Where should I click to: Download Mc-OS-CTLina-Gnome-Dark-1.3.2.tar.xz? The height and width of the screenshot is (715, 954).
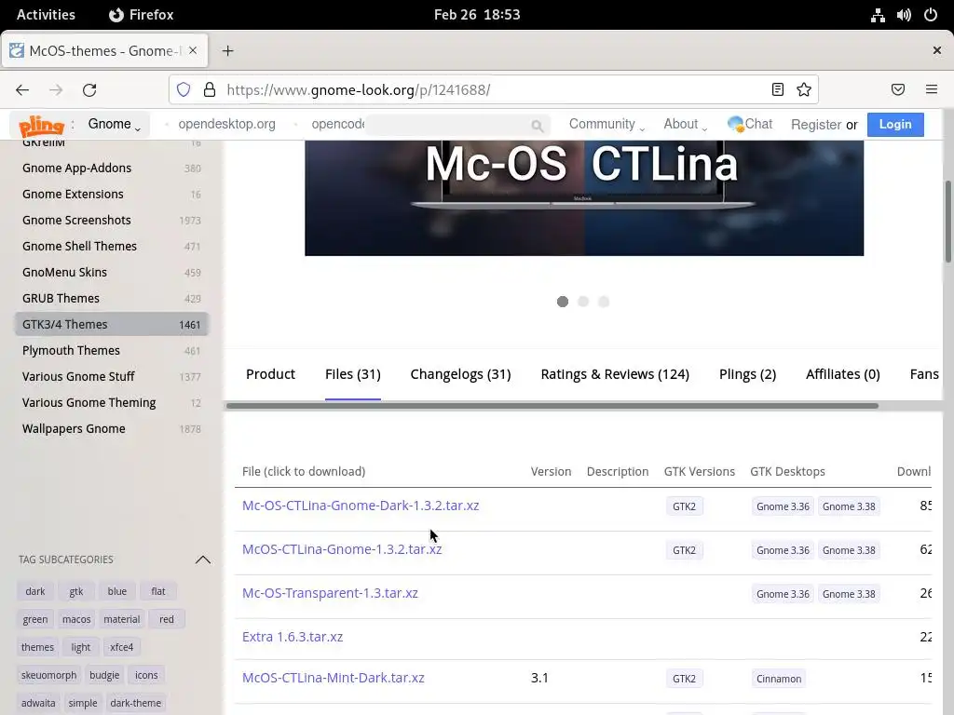(x=361, y=506)
